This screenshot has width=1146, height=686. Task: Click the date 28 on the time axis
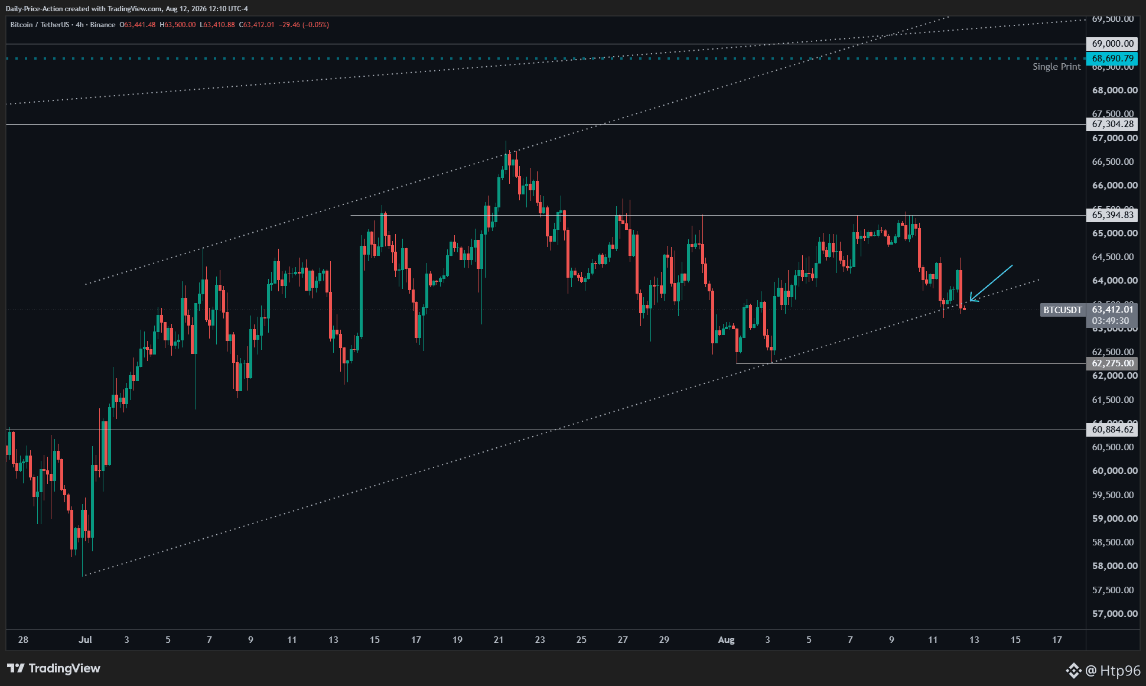tap(23, 640)
